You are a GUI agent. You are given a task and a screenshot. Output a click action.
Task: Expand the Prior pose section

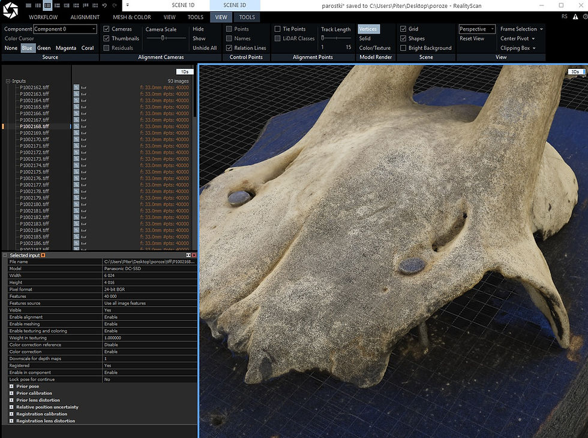pyautogui.click(x=11, y=386)
